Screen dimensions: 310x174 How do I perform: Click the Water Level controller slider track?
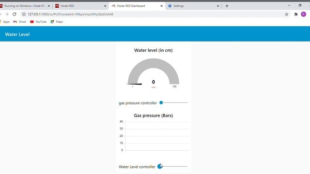click(x=173, y=166)
